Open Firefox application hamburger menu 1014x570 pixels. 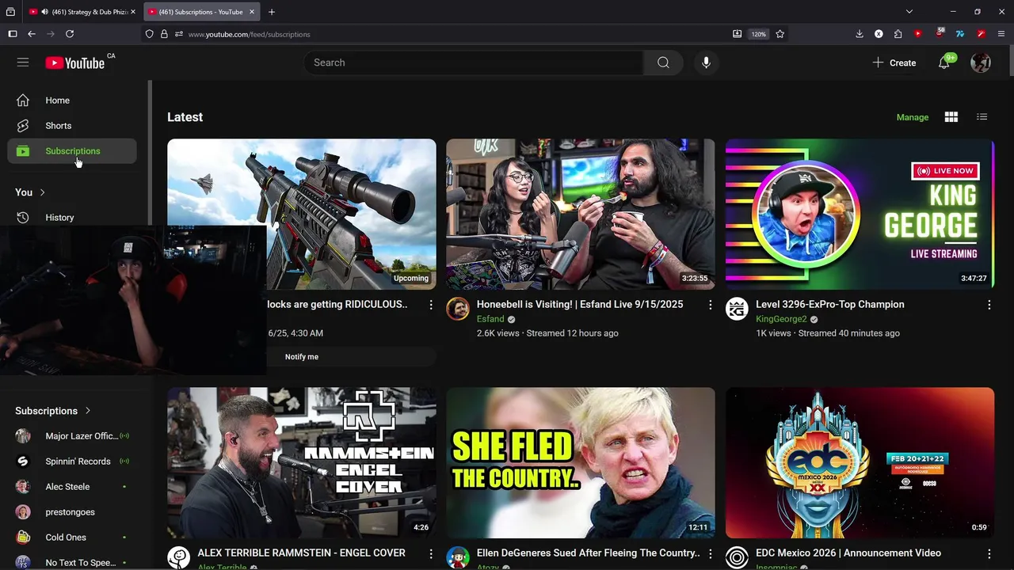[x=1001, y=34]
